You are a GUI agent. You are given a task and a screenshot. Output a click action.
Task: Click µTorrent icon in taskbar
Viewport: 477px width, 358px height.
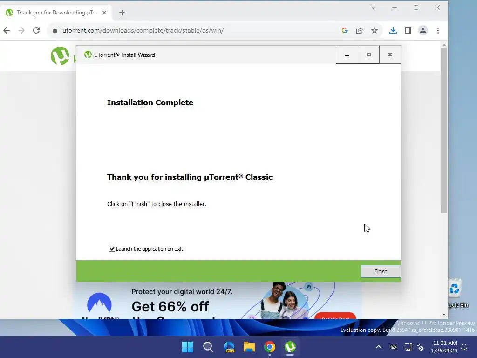290,347
